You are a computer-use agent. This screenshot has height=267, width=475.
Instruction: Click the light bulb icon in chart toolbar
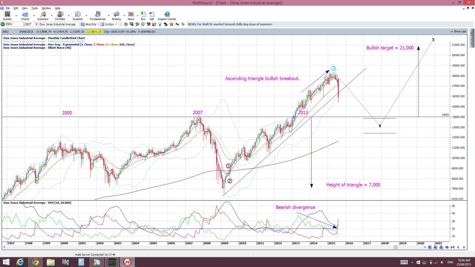160,24
